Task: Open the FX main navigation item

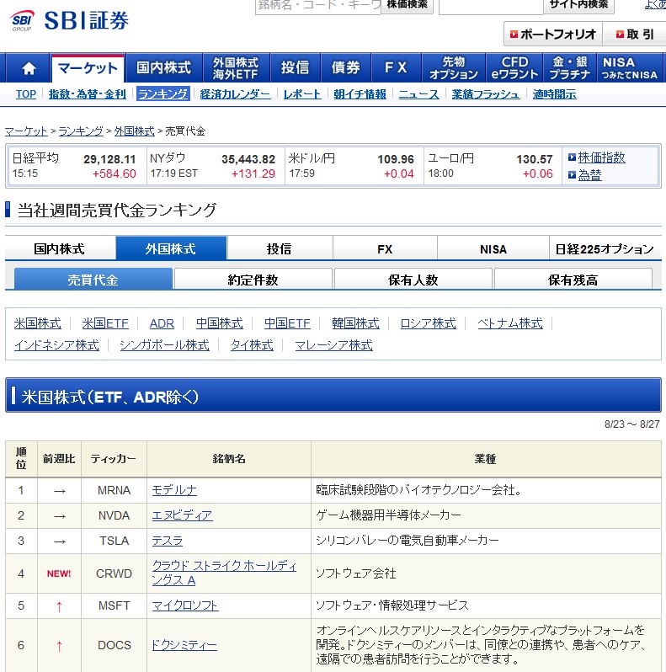Action: 396,67
